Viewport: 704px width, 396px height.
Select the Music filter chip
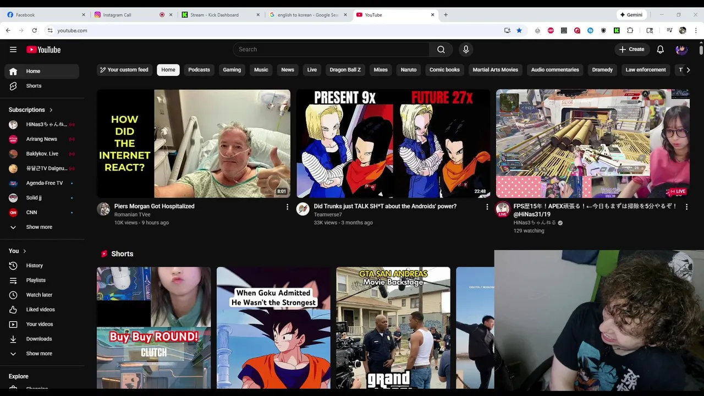tap(261, 70)
